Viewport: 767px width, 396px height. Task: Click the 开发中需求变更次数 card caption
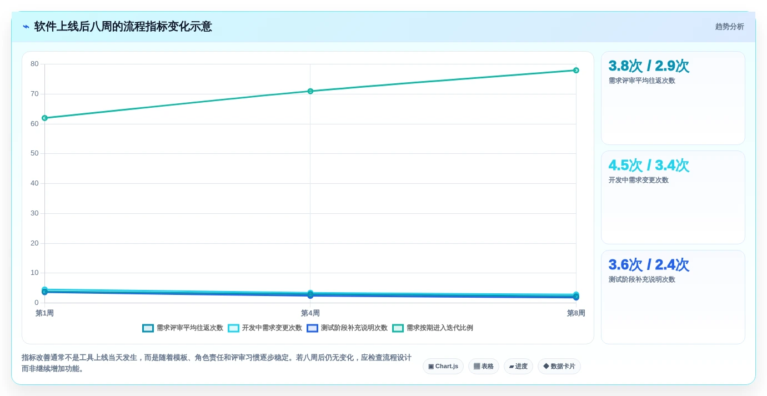[639, 180]
